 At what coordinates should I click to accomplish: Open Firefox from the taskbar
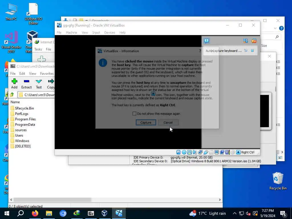coord(35,213)
